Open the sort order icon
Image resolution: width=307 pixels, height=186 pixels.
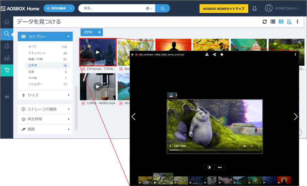point(289,22)
